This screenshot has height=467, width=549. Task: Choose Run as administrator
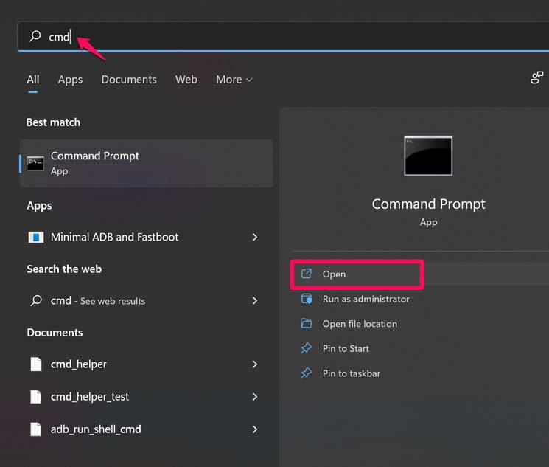[366, 299]
